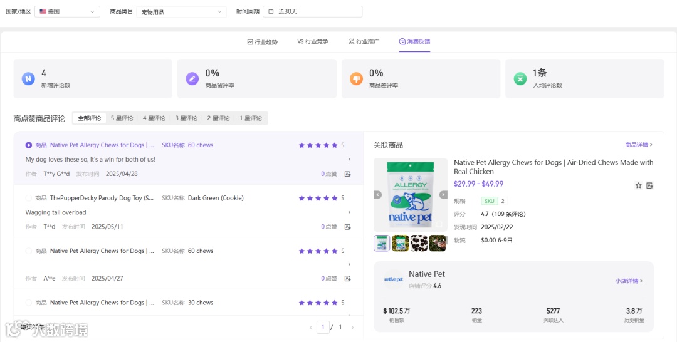Select radio button for the 30 chews review
Viewport: 677px width, 342px height.
pos(28,303)
